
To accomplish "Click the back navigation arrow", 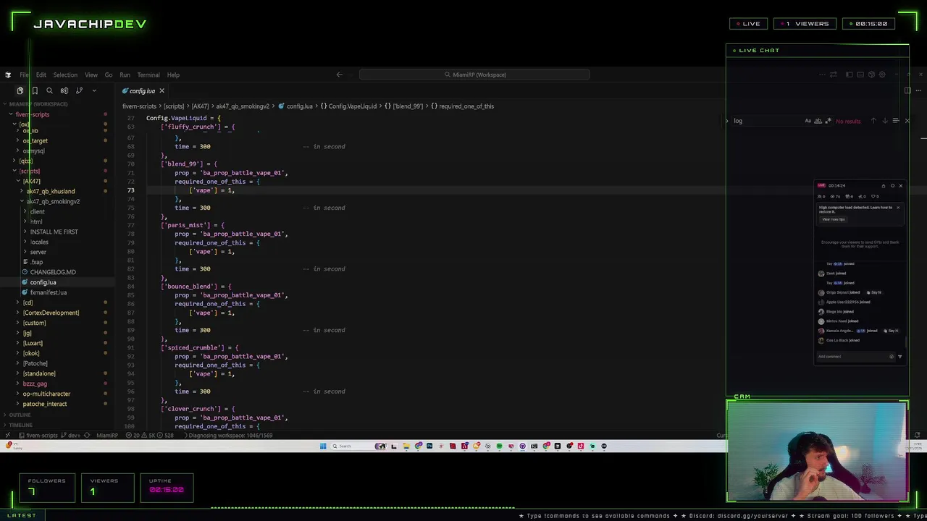I will click(x=339, y=75).
